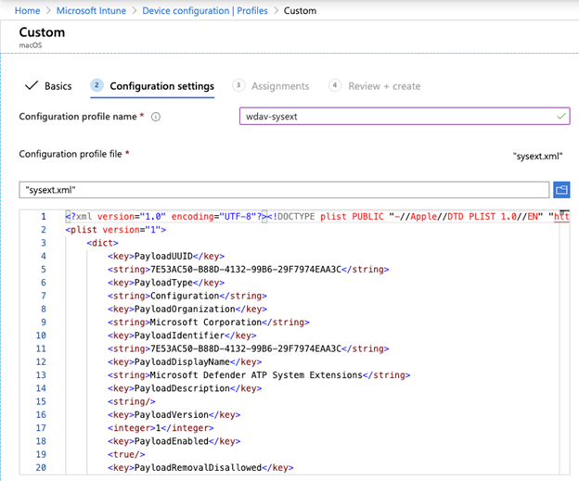
Task: Click the dict tag on line 3
Action: [102, 243]
